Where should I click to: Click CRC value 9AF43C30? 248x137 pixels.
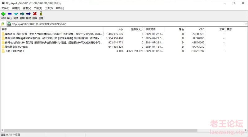(198, 47)
